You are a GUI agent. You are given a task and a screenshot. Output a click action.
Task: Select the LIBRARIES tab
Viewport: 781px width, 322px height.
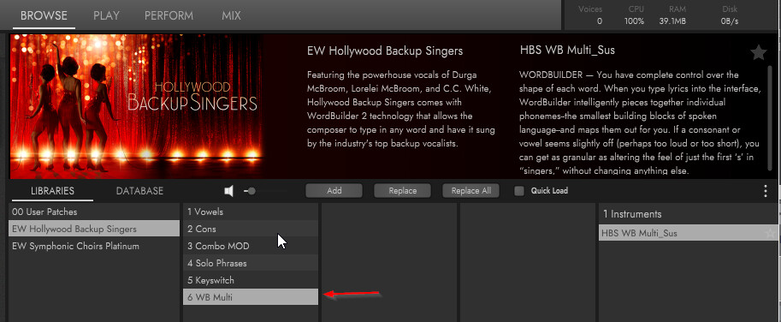tap(52, 191)
